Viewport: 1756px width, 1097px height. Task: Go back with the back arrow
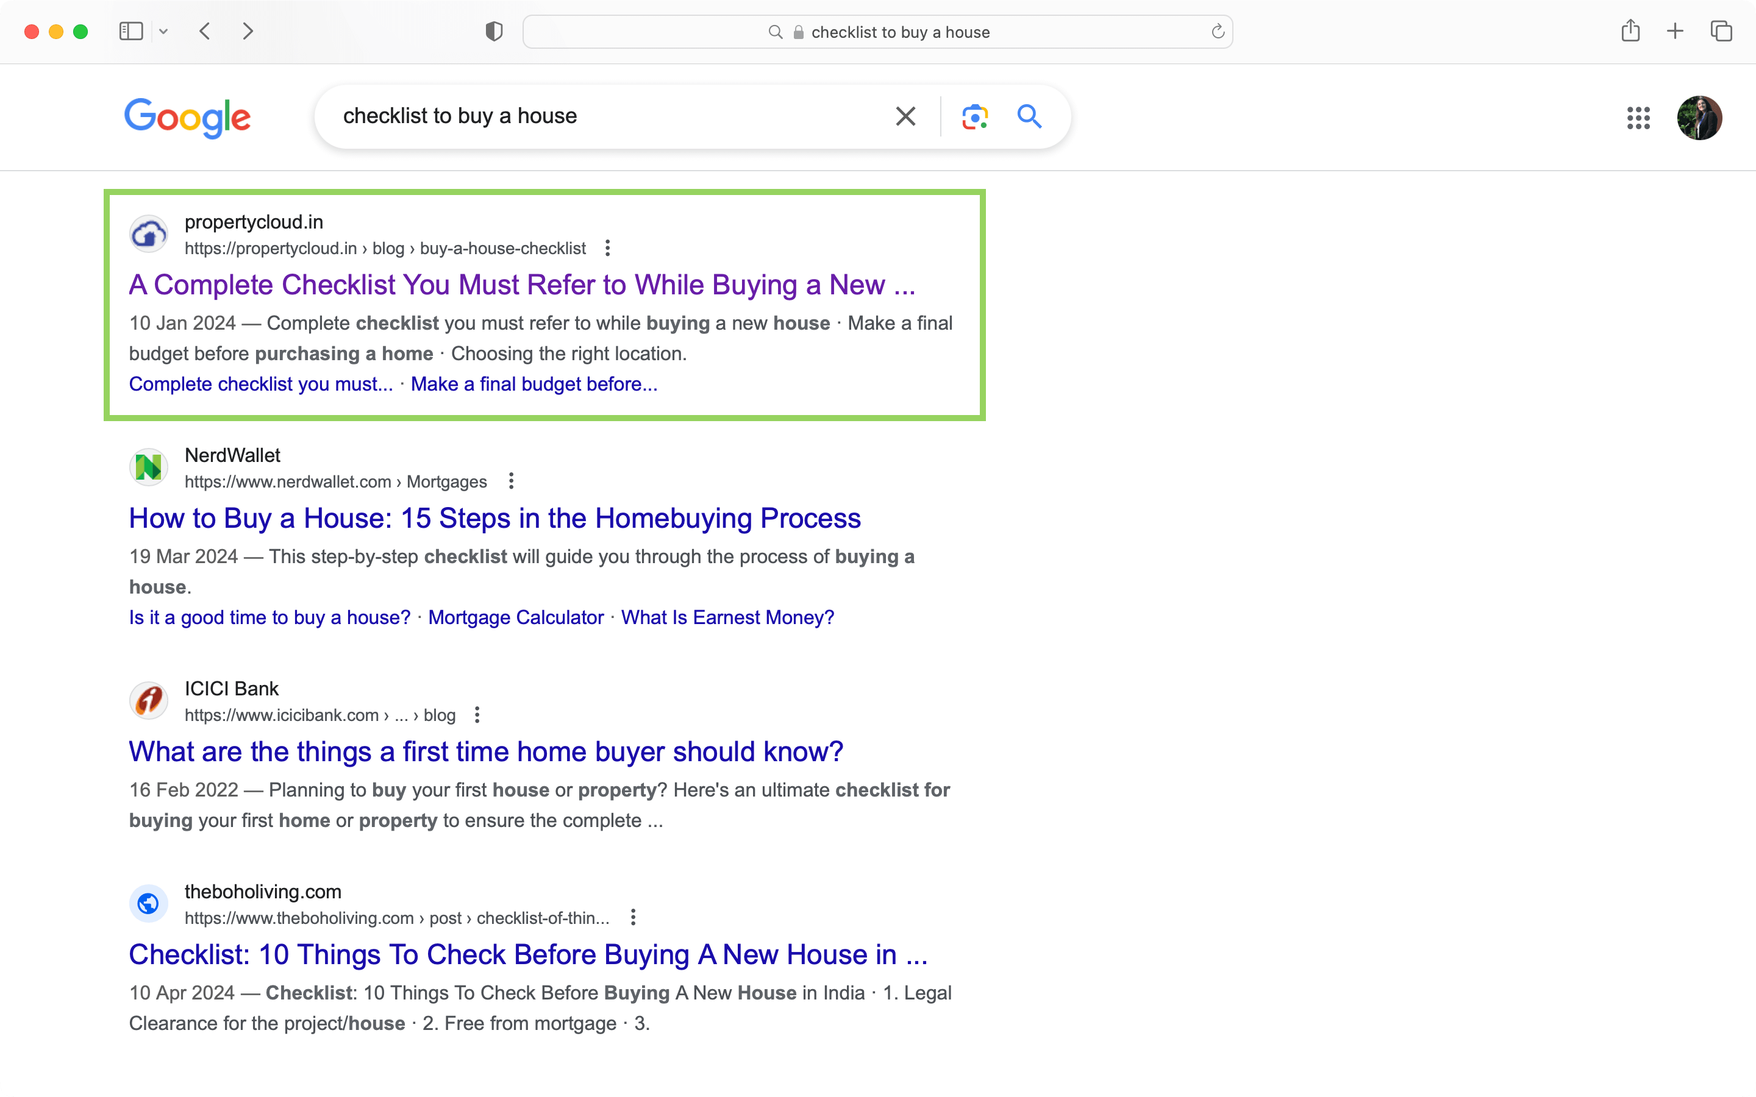tap(205, 31)
